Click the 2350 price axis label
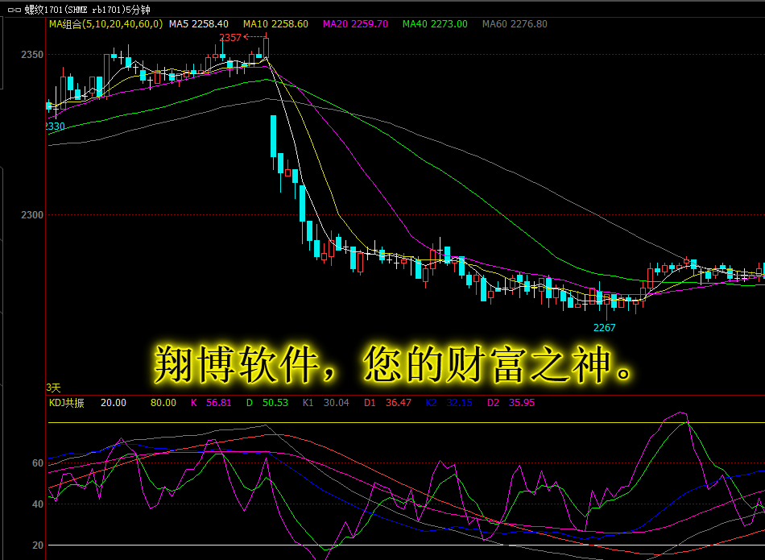The width and height of the screenshot is (765, 560). pos(32,55)
